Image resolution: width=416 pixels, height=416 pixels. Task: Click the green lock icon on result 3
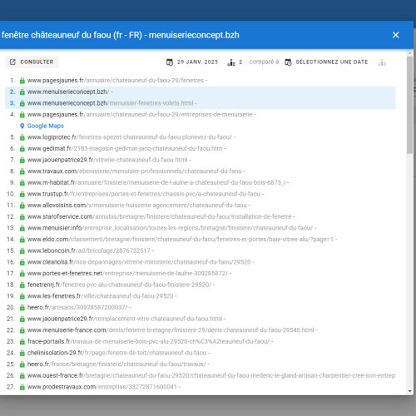(x=22, y=103)
